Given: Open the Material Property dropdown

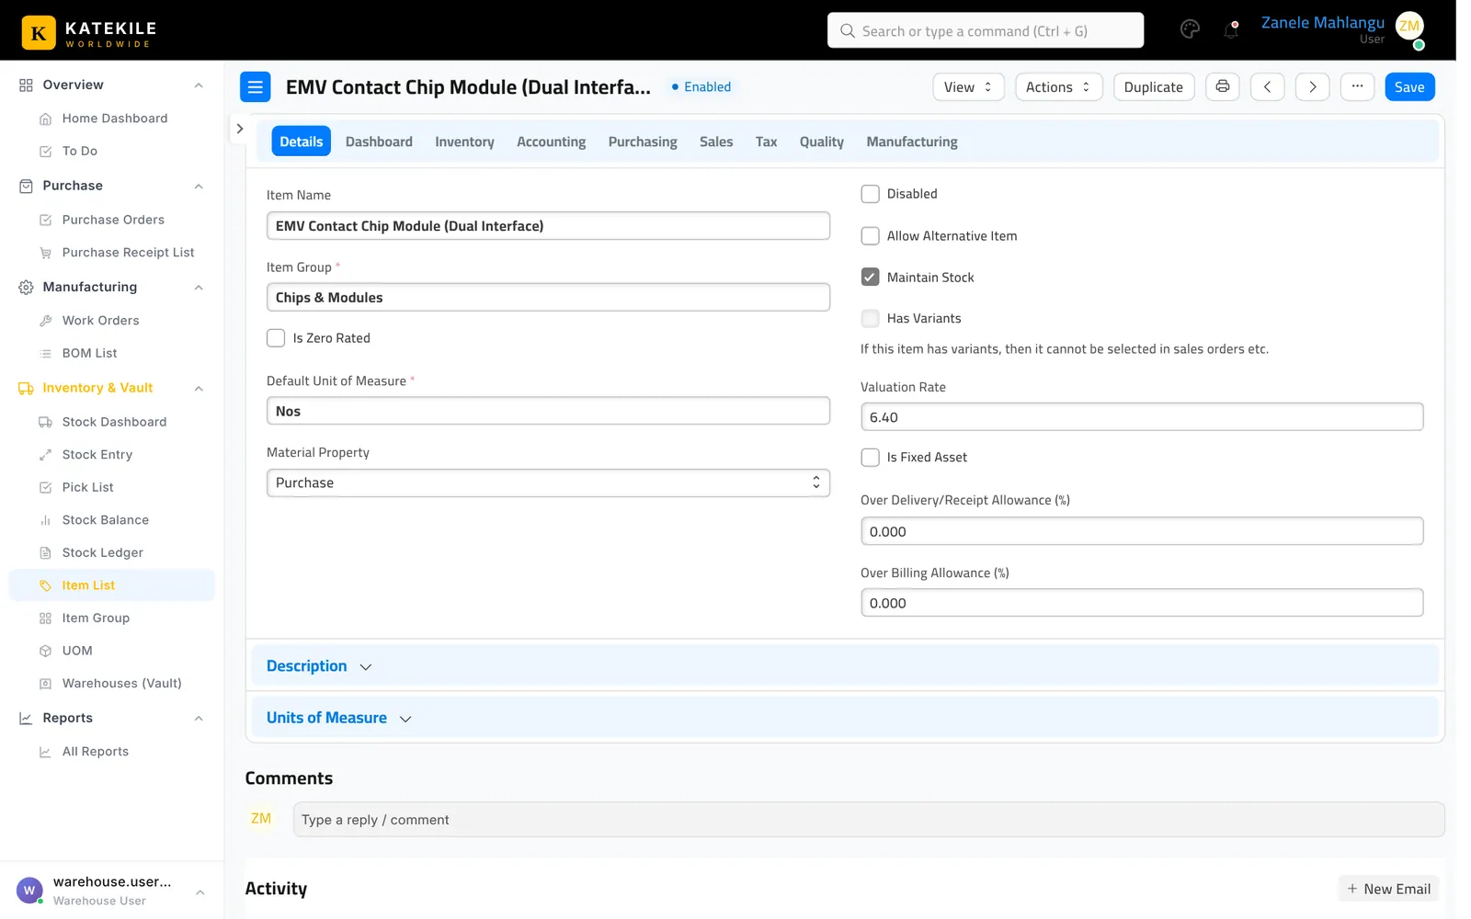Looking at the screenshot, I should point(548,482).
